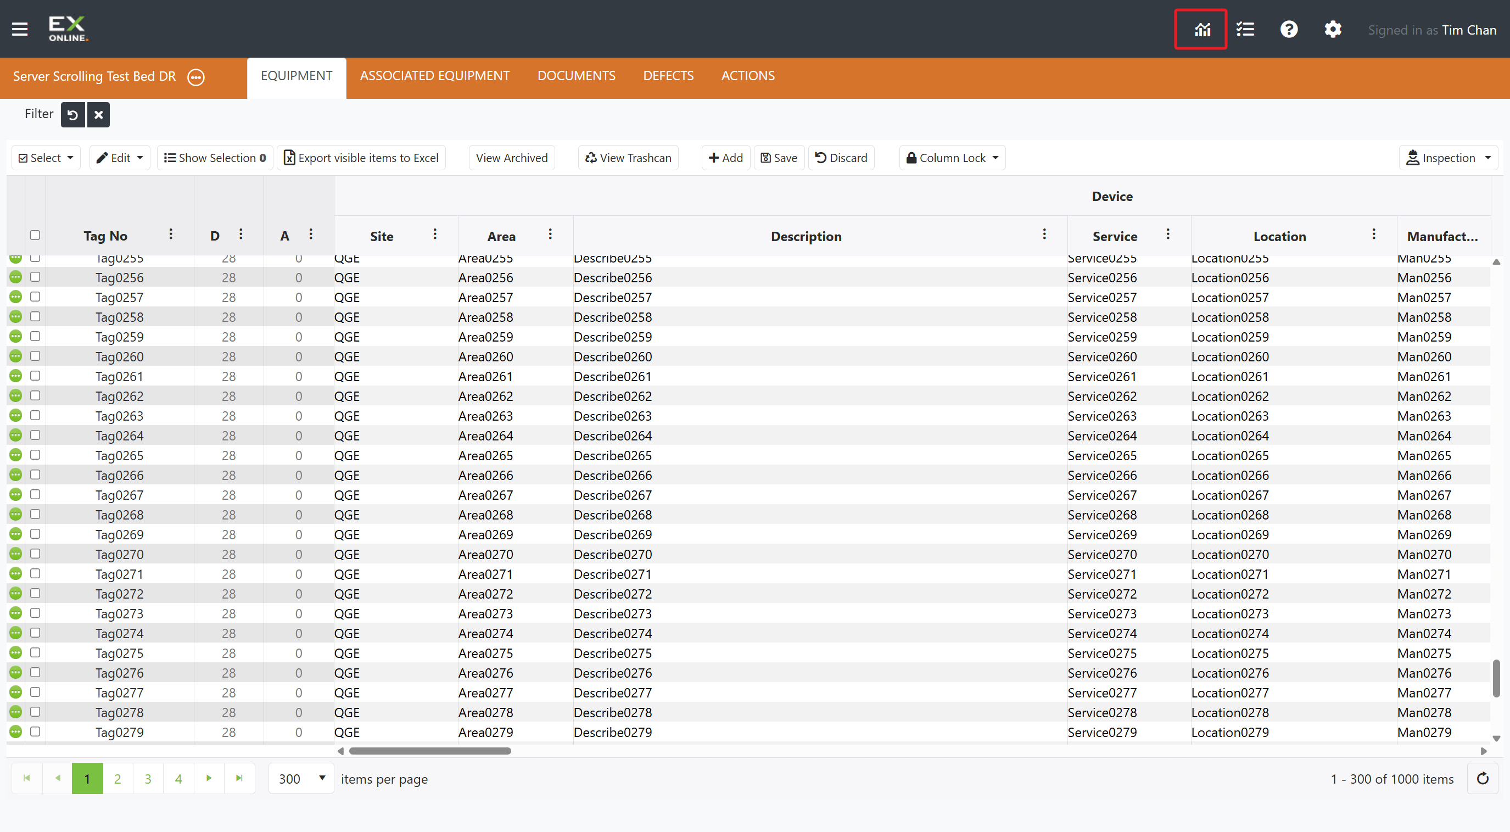Check the row checkbox for Tag0256
Image resolution: width=1510 pixels, height=832 pixels.
tap(35, 277)
